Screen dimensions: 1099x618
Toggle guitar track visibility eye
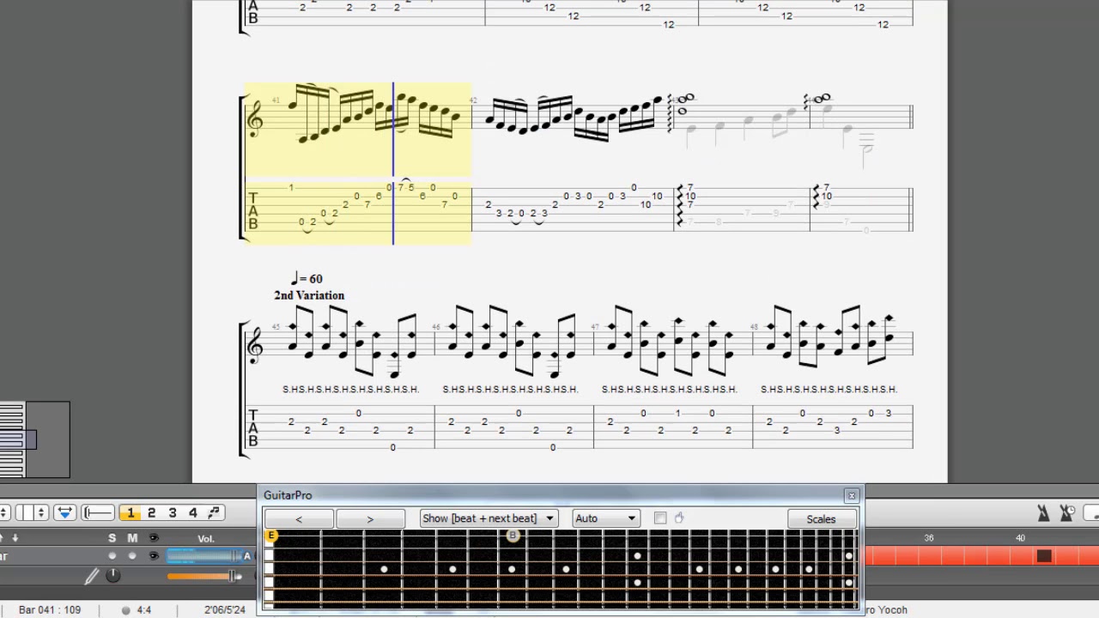pos(154,556)
